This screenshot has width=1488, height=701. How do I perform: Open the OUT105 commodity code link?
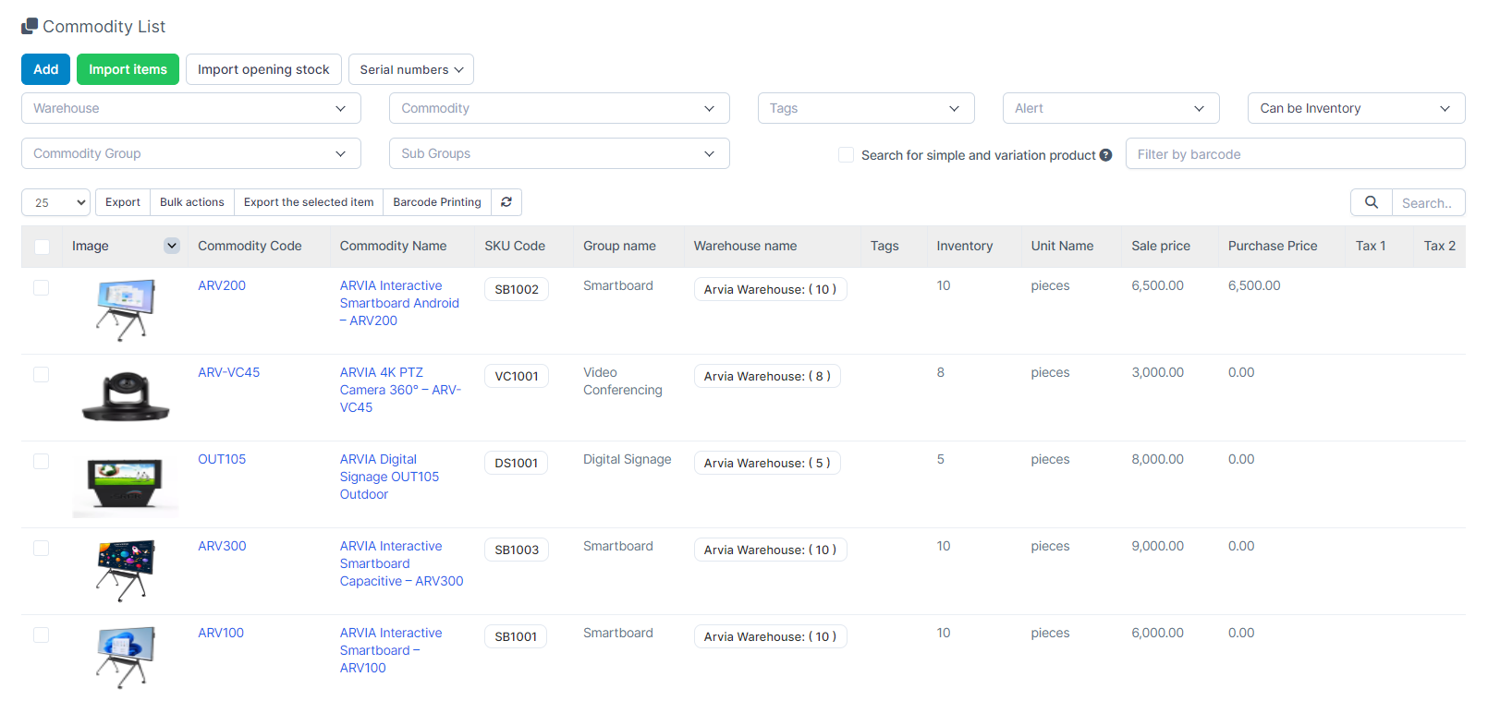222,459
